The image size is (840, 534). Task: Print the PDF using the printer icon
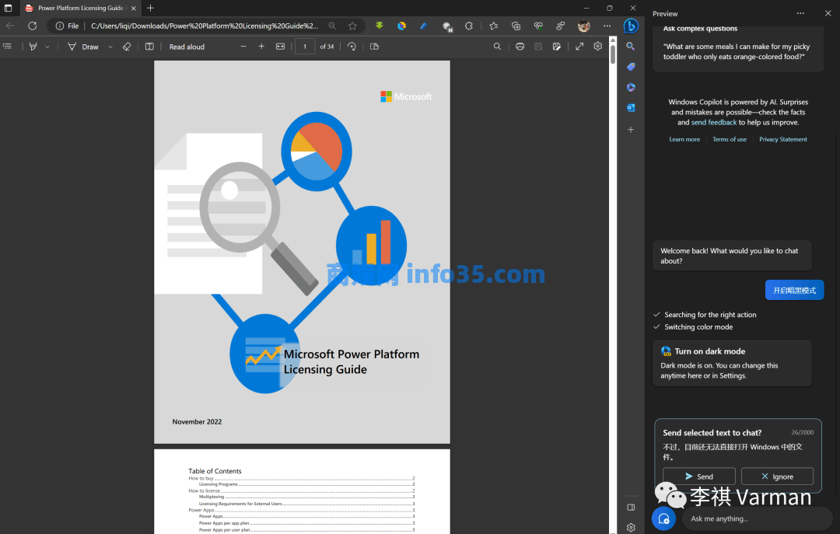click(520, 47)
